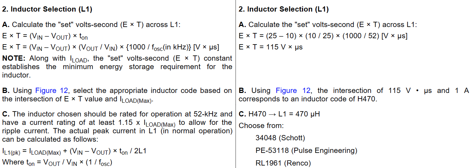Click the RL1961 (Renco) part number
472x168 pixels.
(x=283, y=163)
